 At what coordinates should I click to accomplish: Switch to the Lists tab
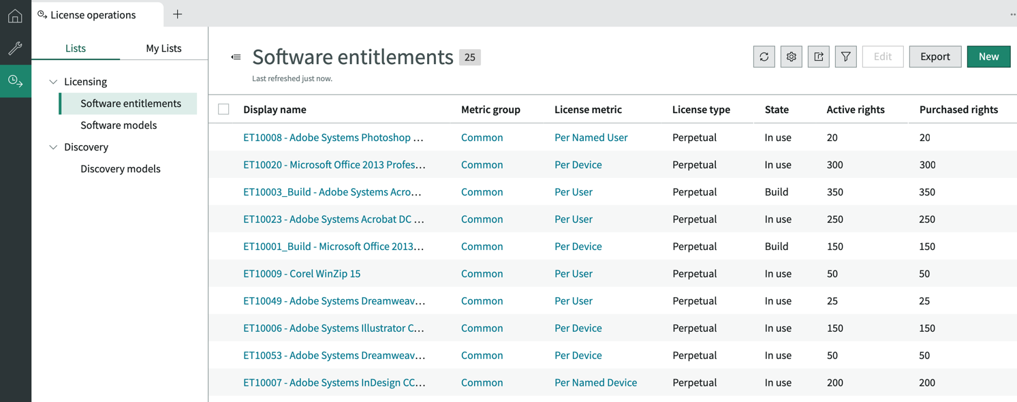click(76, 48)
